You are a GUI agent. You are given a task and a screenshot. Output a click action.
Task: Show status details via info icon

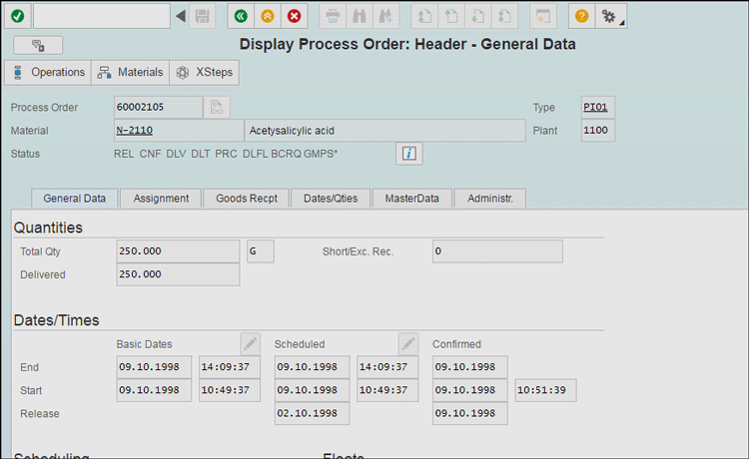pyautogui.click(x=409, y=153)
